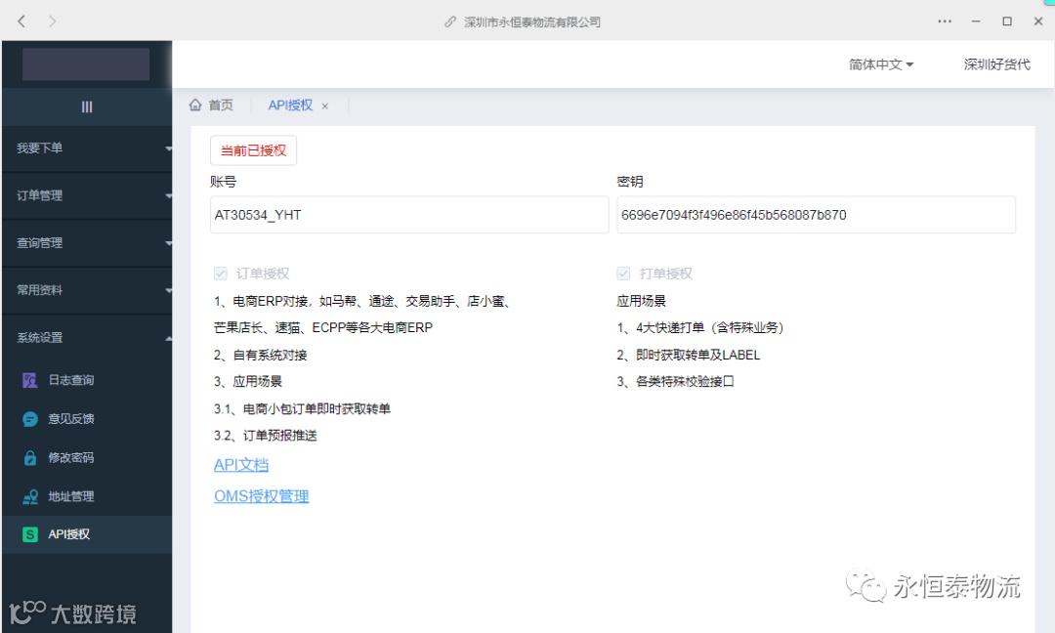Collapse the sidebar with the three-bar icon
This screenshot has height=633, width=1055.
click(x=87, y=106)
